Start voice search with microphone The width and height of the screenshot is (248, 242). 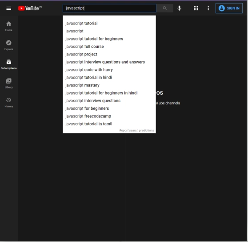click(179, 8)
